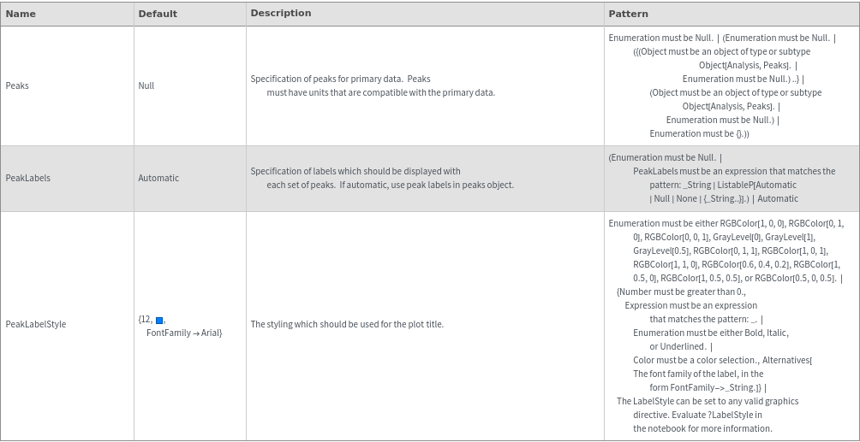Click the 'Bold, Italic' enumeration line
Viewport: 860px width, 442px height.
click(x=711, y=333)
